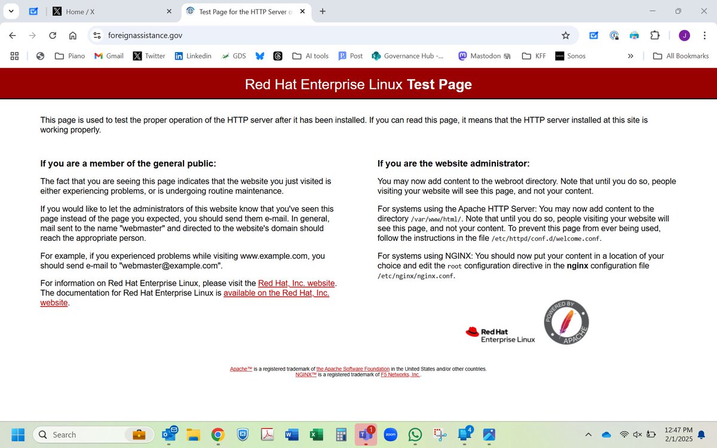Open Outlook from the taskbar
This screenshot has width=717, height=448.
(x=169, y=434)
